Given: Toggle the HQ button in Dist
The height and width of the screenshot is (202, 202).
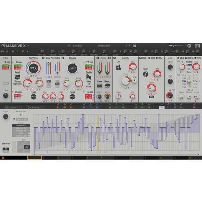Looking at the screenshot, I should point(151,97).
